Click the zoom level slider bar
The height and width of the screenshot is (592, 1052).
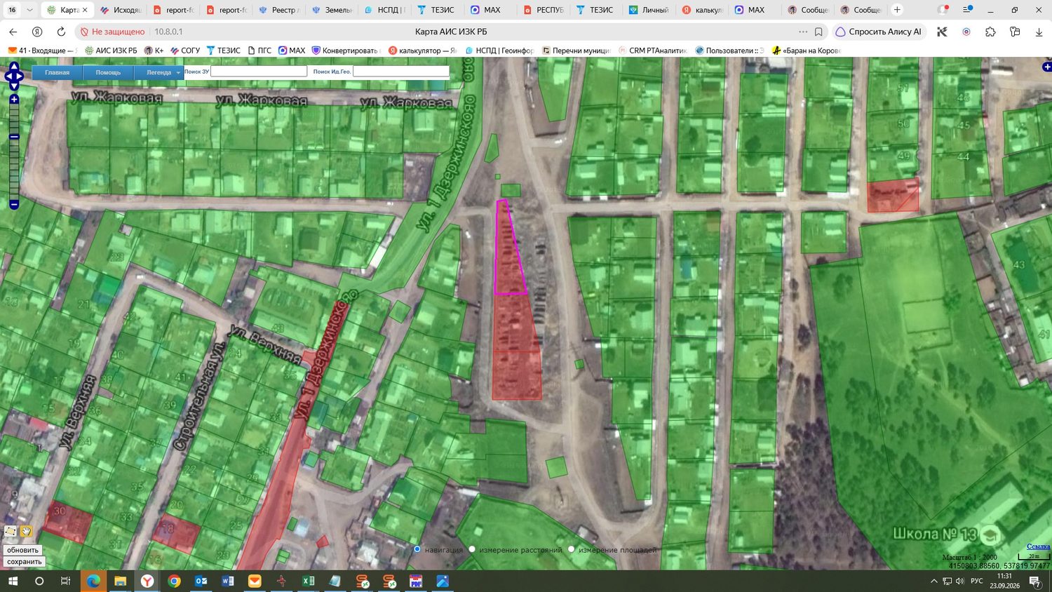tap(14, 152)
